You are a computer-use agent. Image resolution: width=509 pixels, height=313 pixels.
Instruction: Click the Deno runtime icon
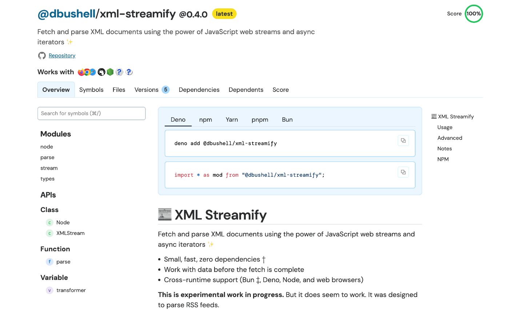101,72
